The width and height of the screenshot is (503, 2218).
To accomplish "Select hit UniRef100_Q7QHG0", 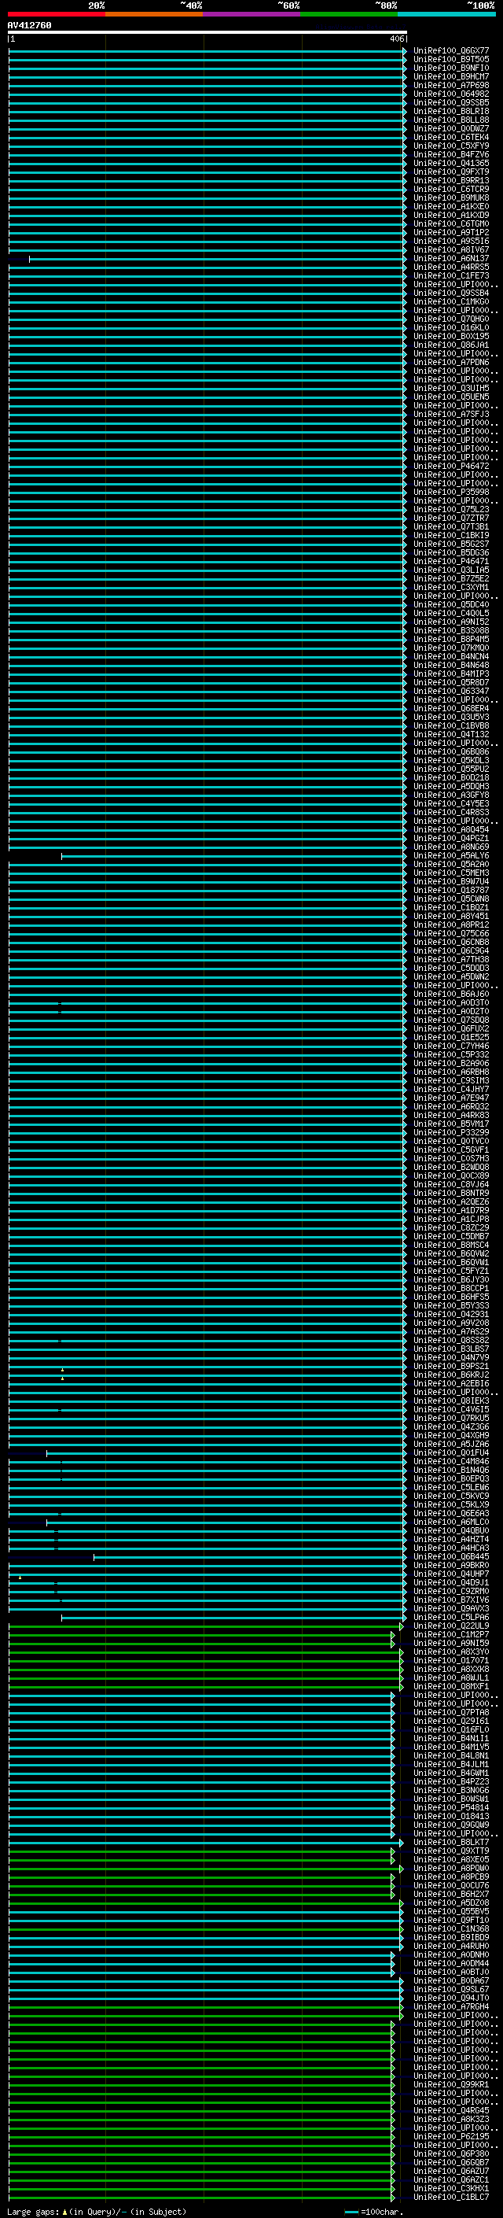I will click(451, 319).
